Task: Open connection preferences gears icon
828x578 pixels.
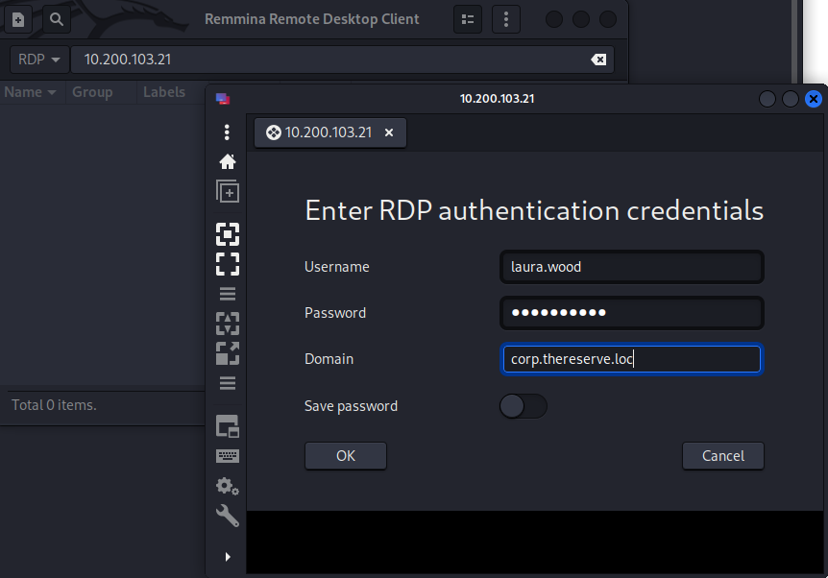Action: 228,486
